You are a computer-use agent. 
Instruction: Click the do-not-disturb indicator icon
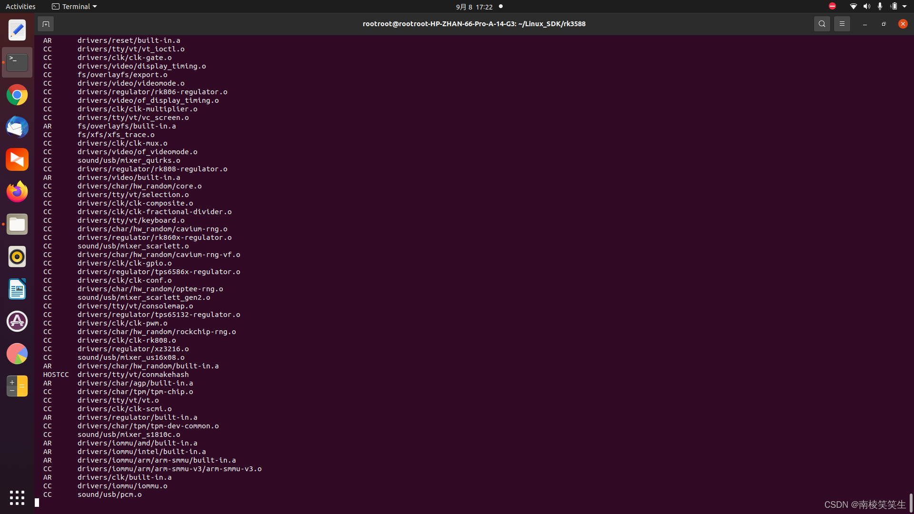tap(832, 6)
